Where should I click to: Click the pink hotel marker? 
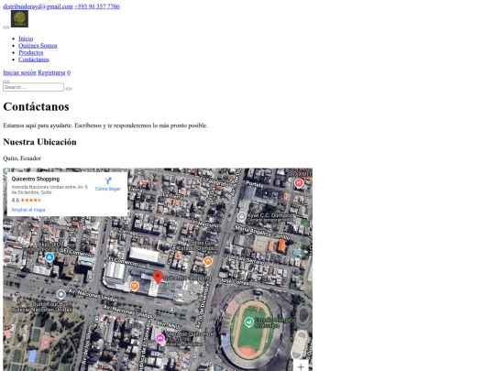coord(160,339)
